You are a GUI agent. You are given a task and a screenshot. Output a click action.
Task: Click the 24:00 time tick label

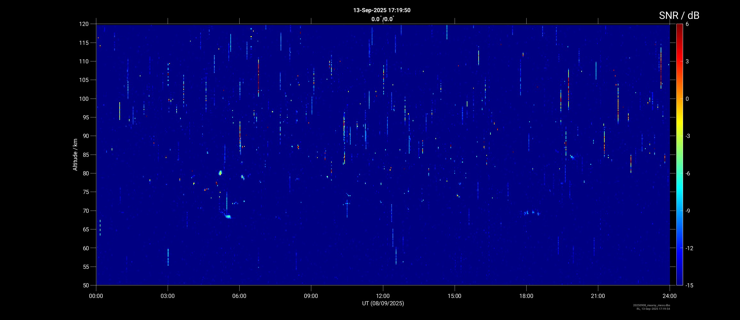click(x=669, y=296)
